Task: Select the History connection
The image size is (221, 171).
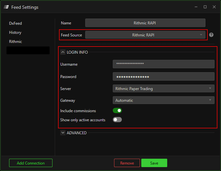Action: (x=15, y=33)
